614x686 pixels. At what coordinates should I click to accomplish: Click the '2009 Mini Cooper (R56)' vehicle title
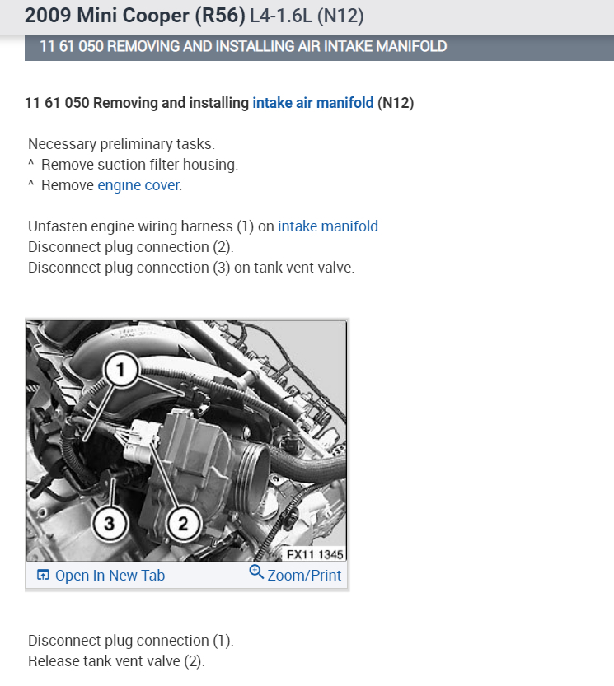pos(135,16)
